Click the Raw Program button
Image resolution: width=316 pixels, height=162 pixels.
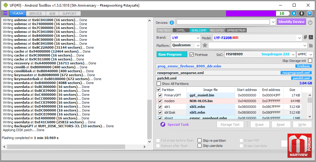click(172, 54)
